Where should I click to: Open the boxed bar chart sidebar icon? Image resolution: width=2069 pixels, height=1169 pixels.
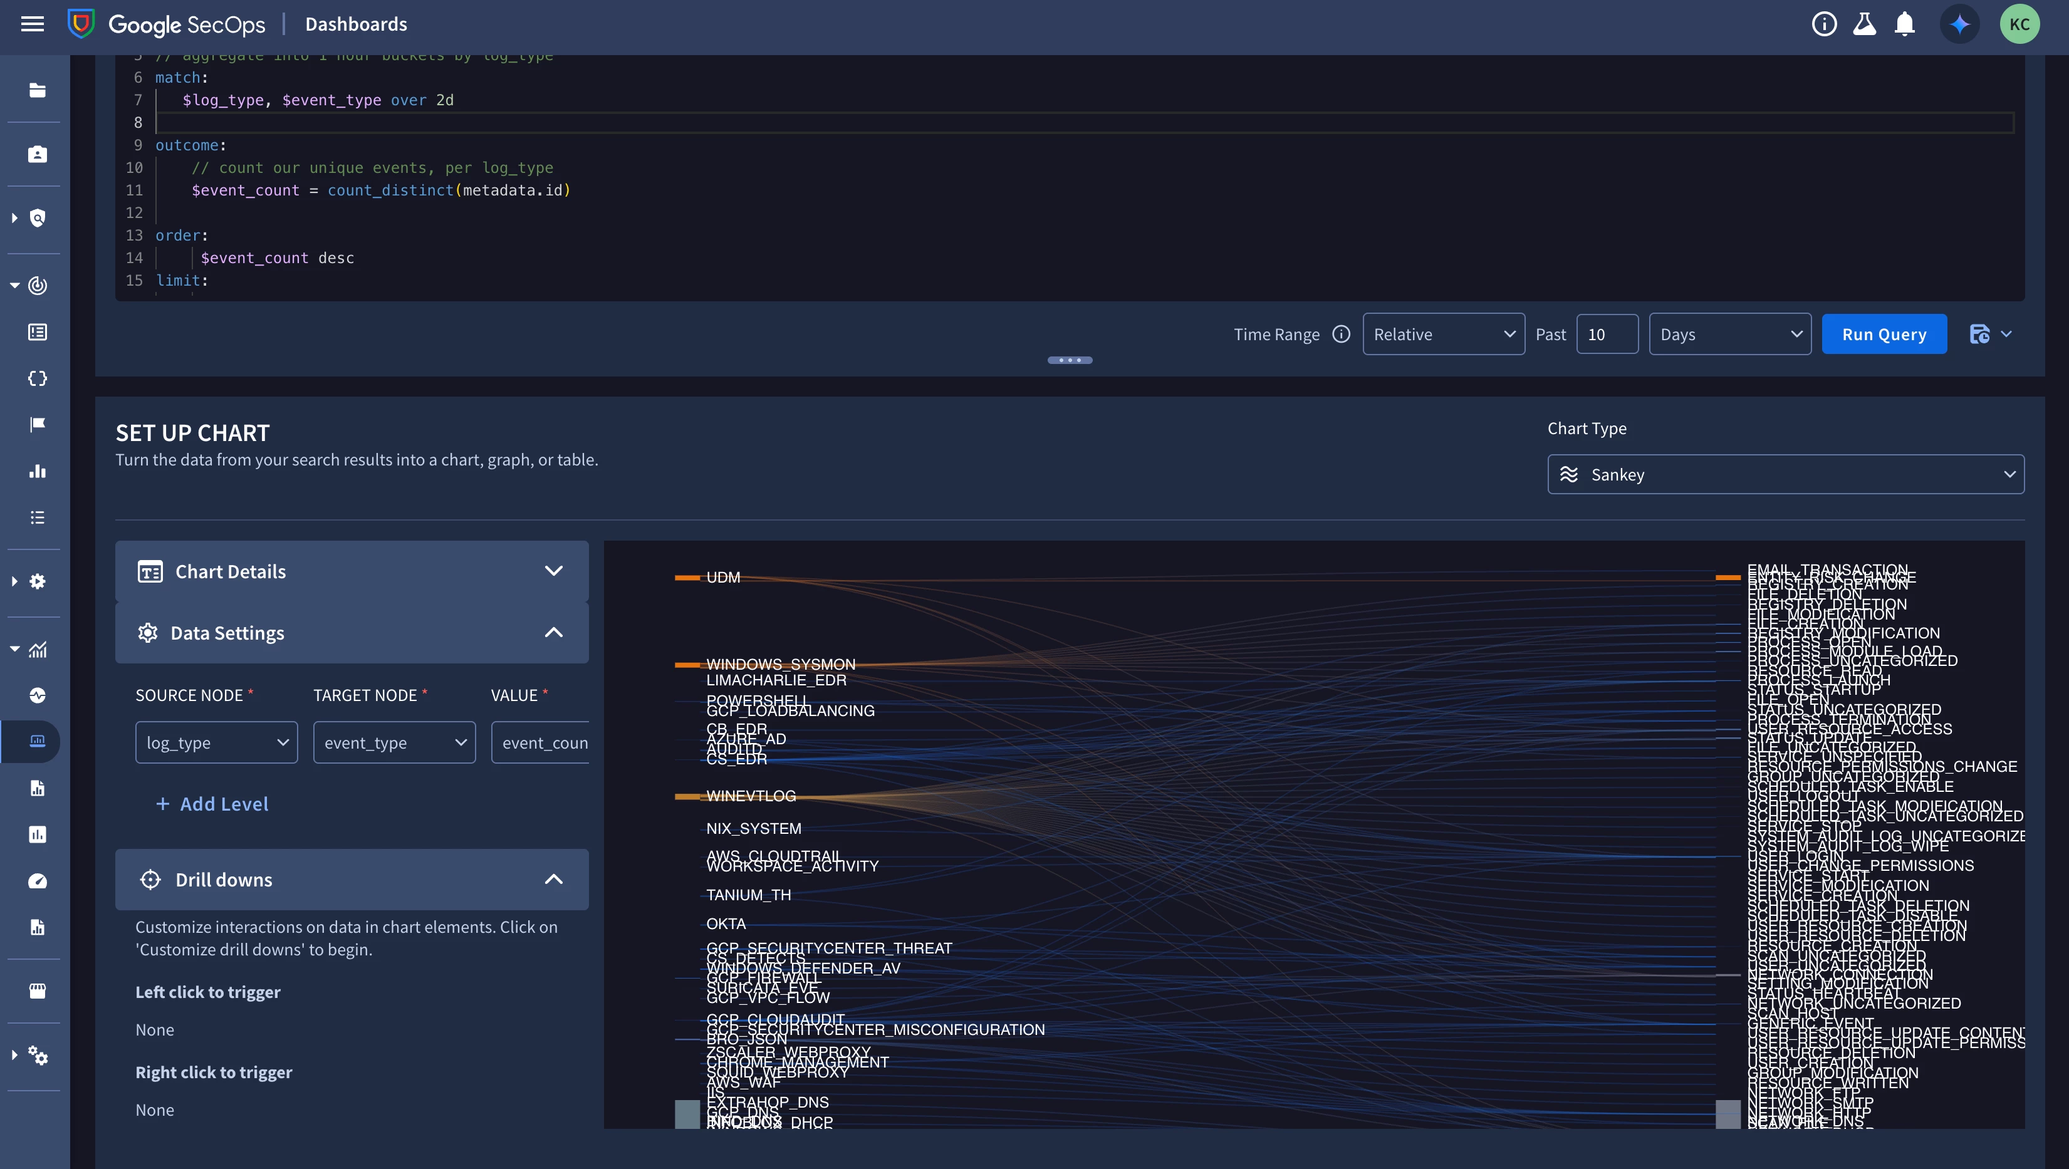pyautogui.click(x=38, y=834)
